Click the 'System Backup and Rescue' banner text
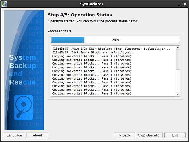 23,70
